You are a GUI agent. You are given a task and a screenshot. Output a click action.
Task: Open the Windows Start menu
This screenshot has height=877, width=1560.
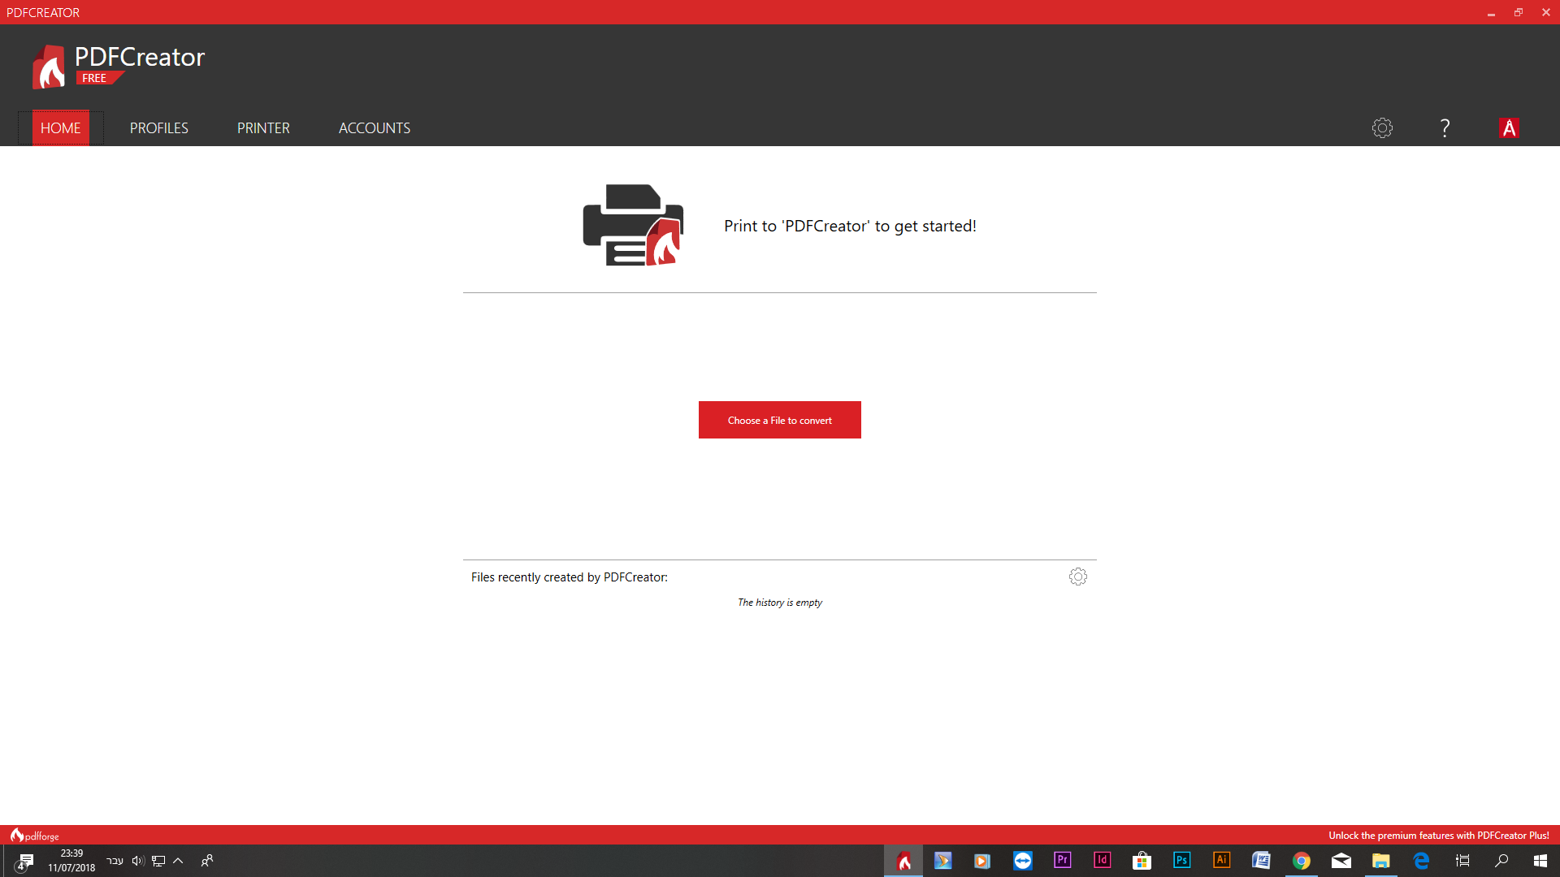pos(1540,861)
